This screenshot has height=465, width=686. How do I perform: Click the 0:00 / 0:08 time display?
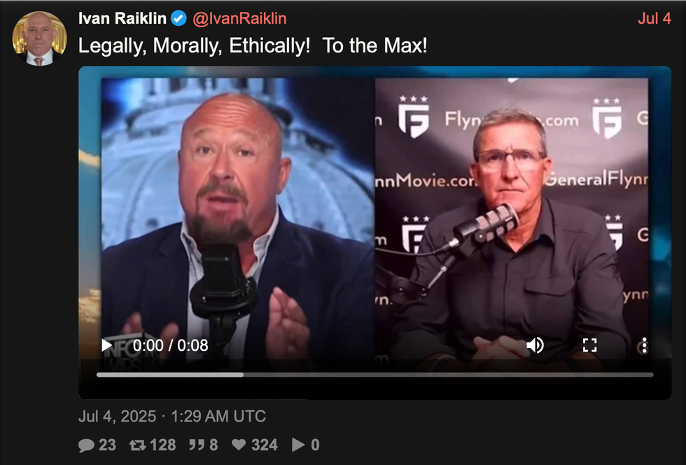click(x=171, y=345)
